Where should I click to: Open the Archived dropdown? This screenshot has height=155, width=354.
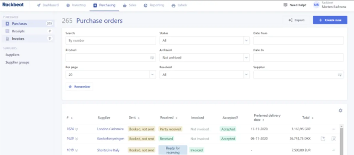click(204, 58)
